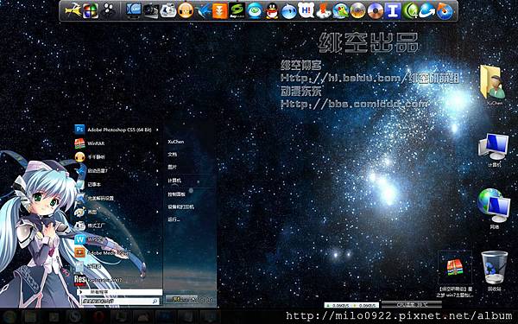Click the CPU temperature meter bar gadget

[x=412, y=304]
